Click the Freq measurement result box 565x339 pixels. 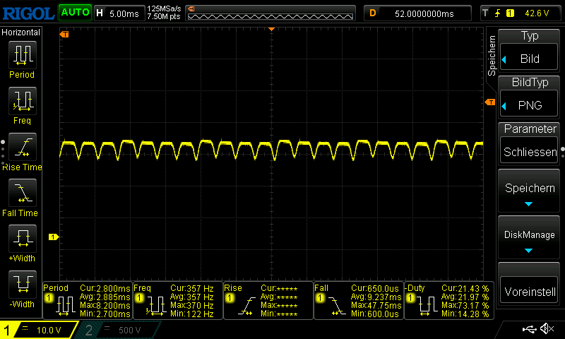coord(178,300)
